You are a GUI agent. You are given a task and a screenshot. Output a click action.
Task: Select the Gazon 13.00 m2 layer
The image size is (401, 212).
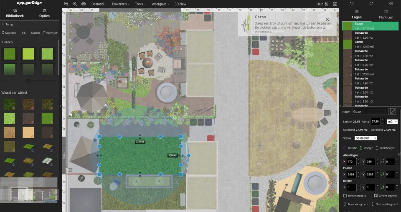coord(371,44)
